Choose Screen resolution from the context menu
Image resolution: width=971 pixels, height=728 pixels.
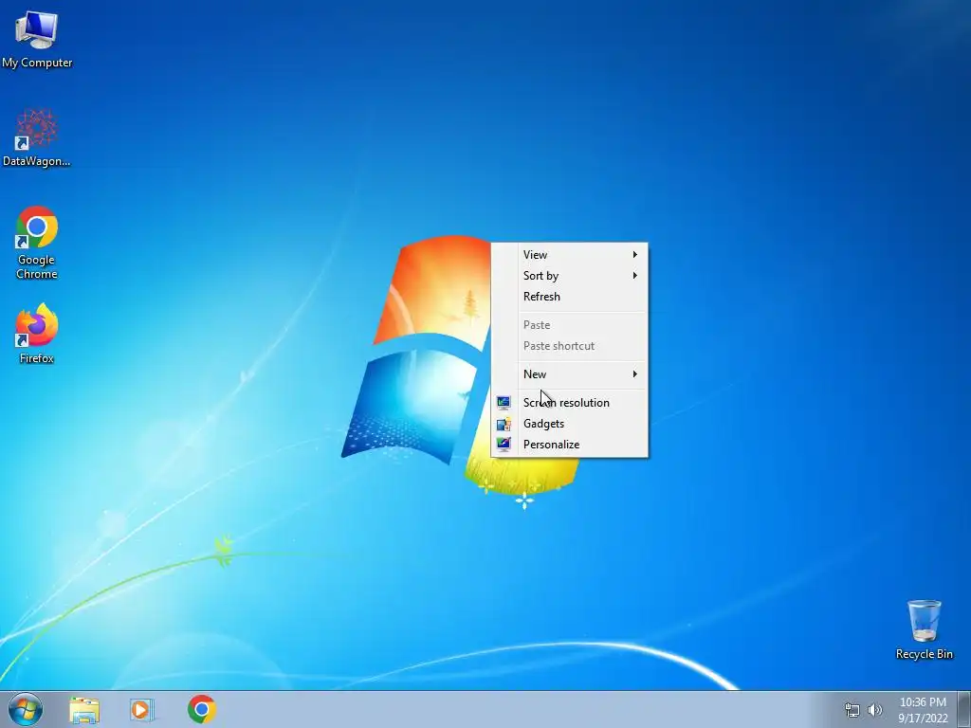pos(570,402)
